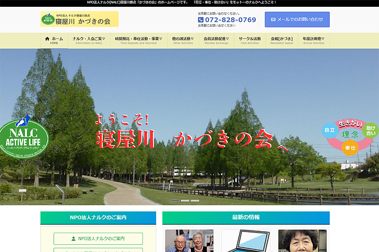Click the phone icon beside 072-828-0769

coord(201,20)
